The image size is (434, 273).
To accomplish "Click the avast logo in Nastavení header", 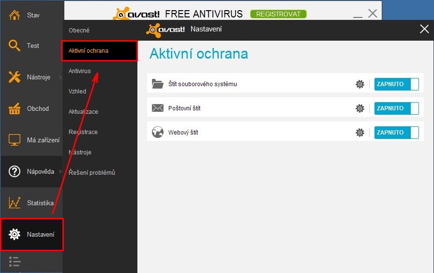I will click(x=165, y=30).
